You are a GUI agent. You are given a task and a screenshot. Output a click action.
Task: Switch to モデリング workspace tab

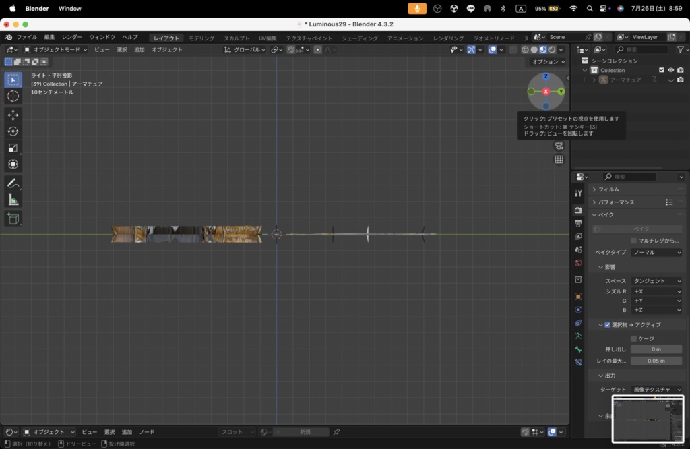coord(201,38)
